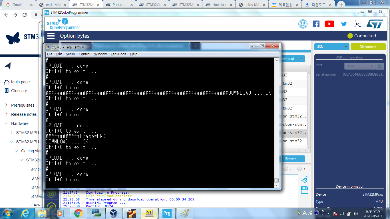Save the log with the floppy icon

pos(305,190)
